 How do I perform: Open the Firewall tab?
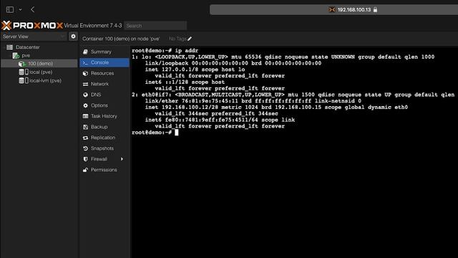(x=104, y=159)
